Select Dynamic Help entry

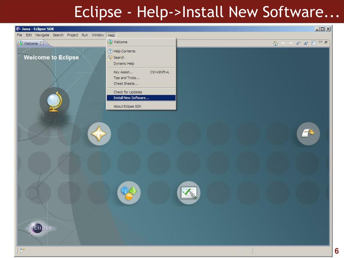(141, 63)
